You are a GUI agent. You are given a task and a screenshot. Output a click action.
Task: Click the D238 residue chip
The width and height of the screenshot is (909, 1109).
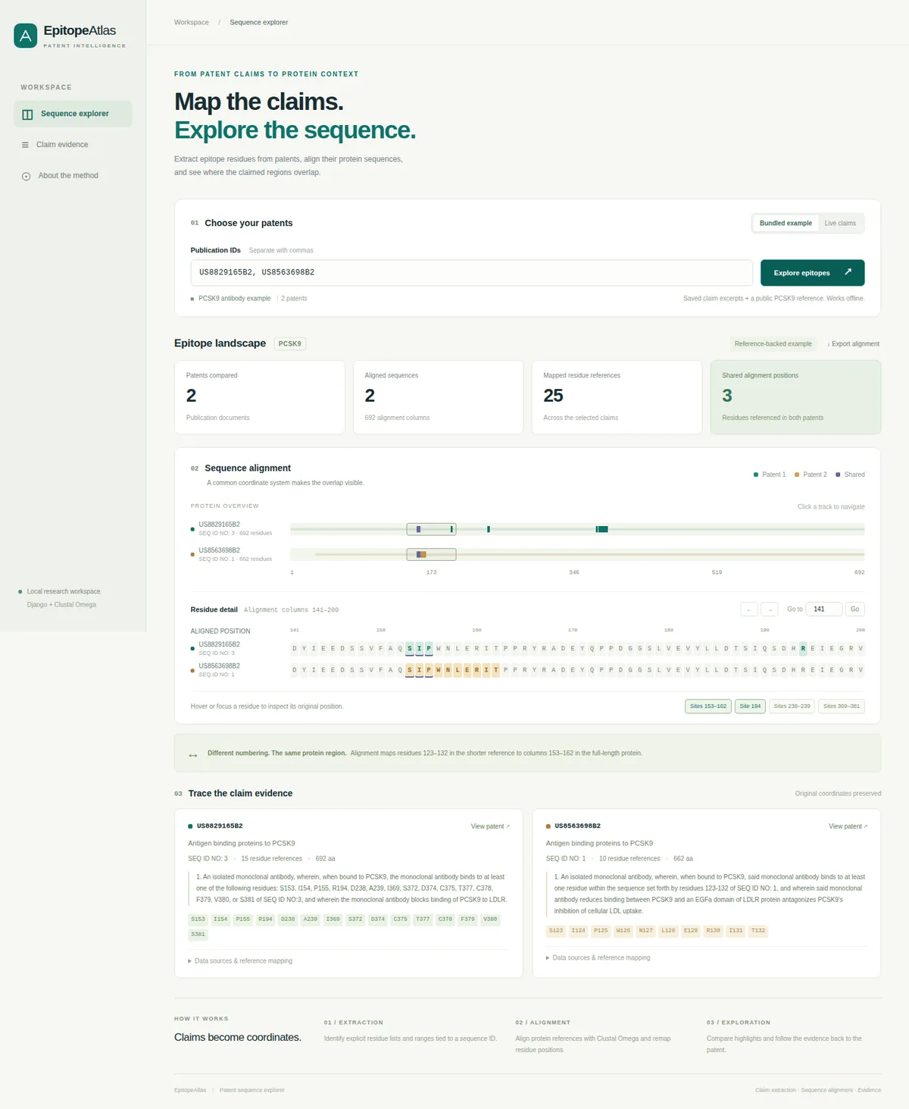tap(288, 919)
